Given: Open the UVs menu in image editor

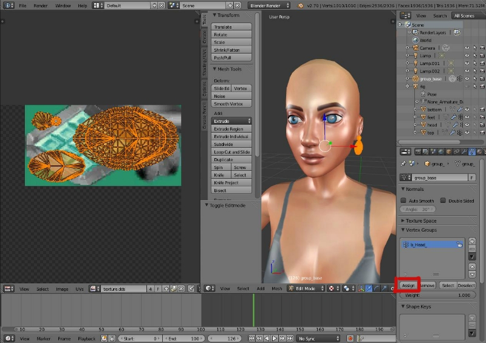Looking at the screenshot, I should [x=80, y=289].
